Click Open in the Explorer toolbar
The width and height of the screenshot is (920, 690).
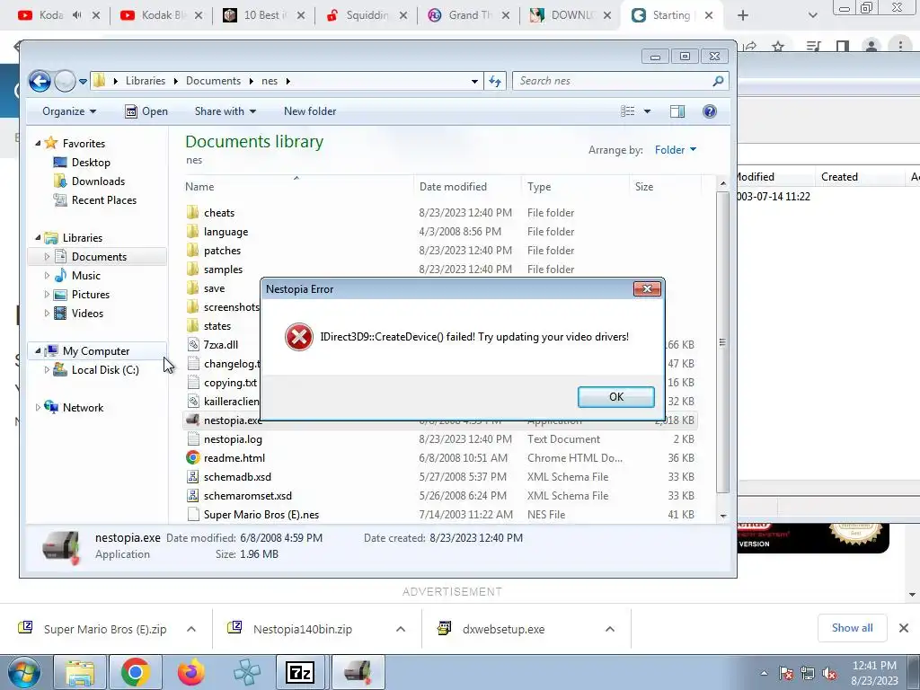point(146,111)
